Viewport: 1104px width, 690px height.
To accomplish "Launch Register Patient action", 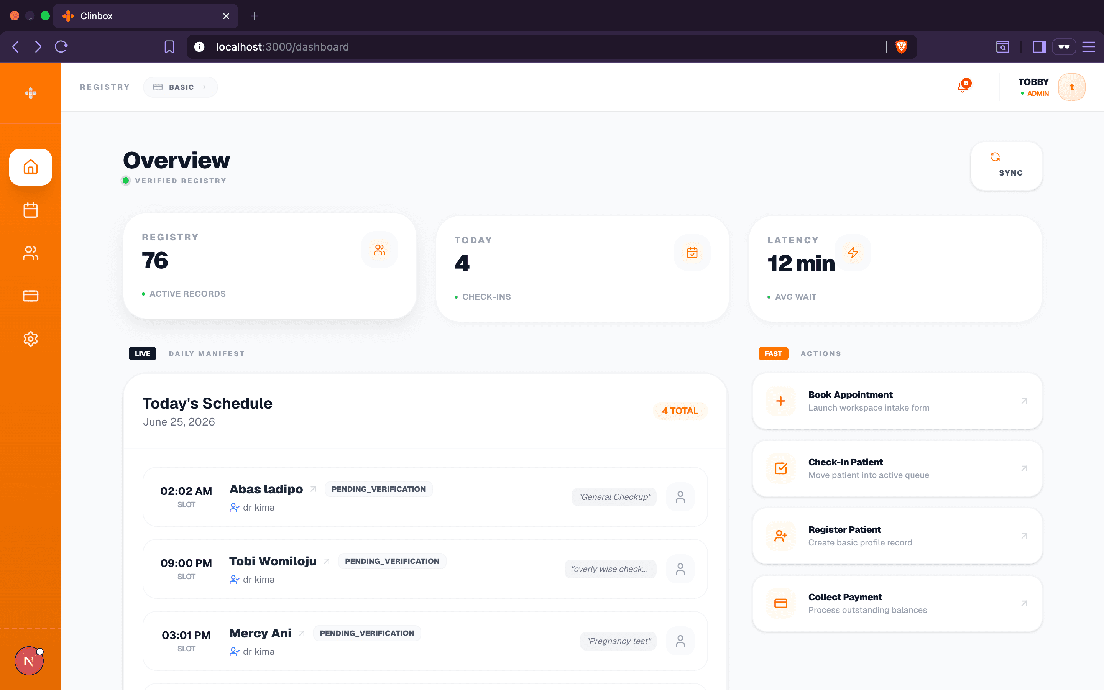I will [897, 536].
